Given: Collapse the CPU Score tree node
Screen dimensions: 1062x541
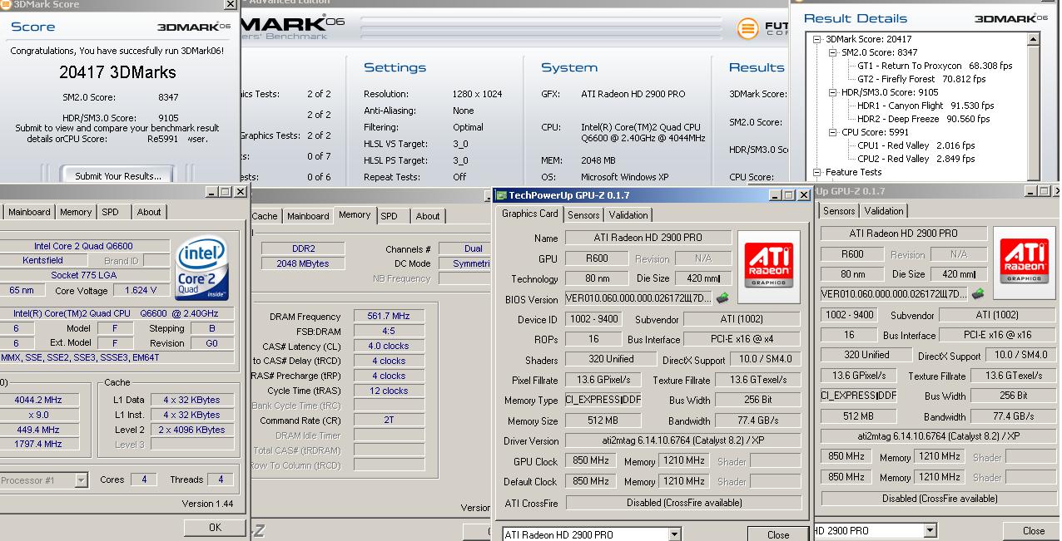Looking at the screenshot, I should click(832, 132).
